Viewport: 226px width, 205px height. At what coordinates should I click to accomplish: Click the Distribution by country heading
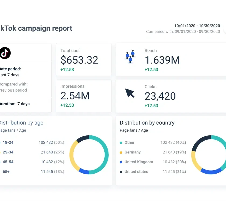pos(147,123)
